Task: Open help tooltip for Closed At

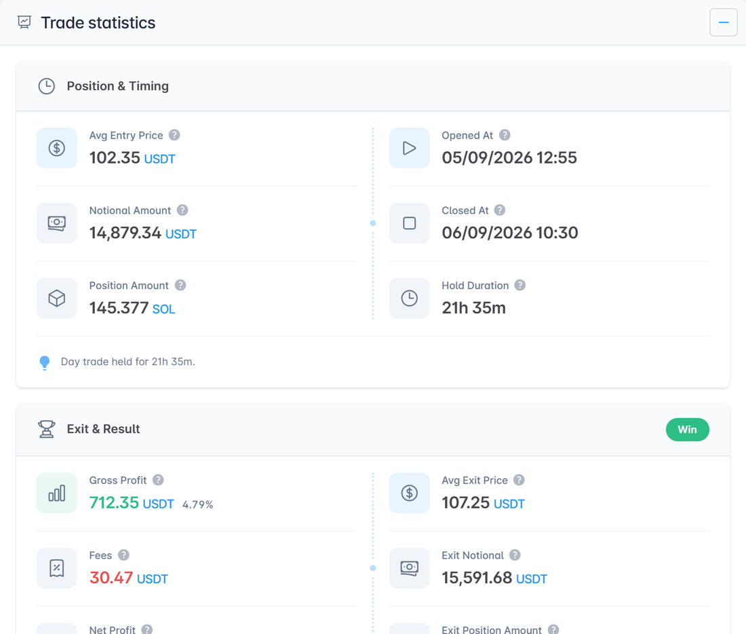Action: (x=500, y=210)
